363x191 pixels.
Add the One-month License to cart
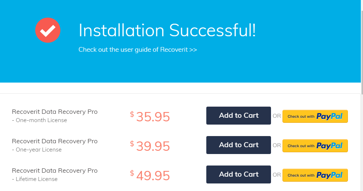tap(239, 116)
